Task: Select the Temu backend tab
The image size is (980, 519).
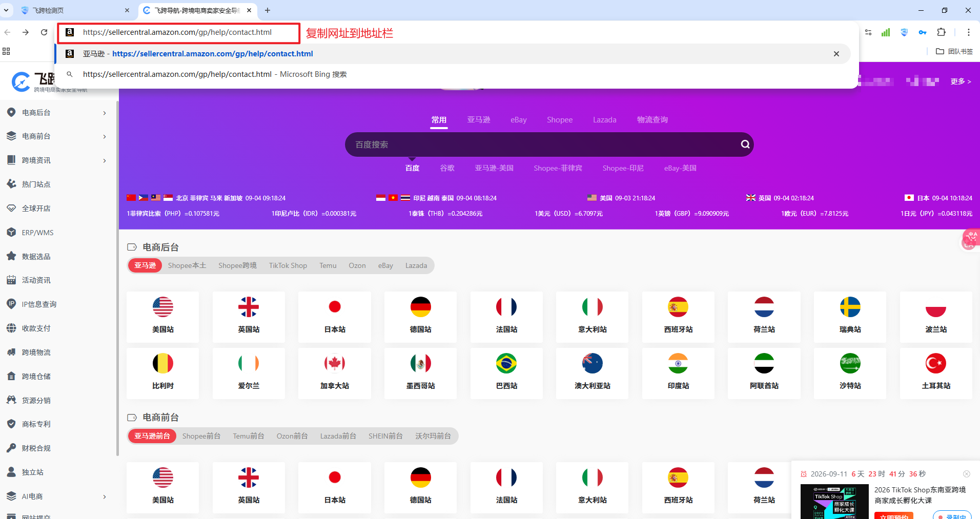Action: coord(328,265)
